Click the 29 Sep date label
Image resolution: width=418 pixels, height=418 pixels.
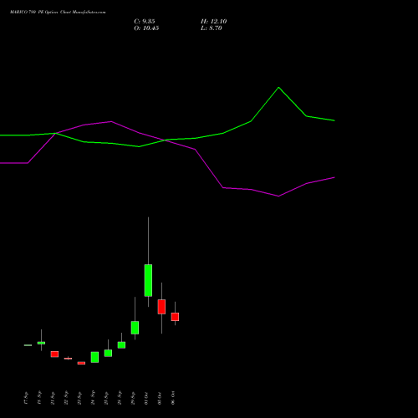click(x=133, y=398)
